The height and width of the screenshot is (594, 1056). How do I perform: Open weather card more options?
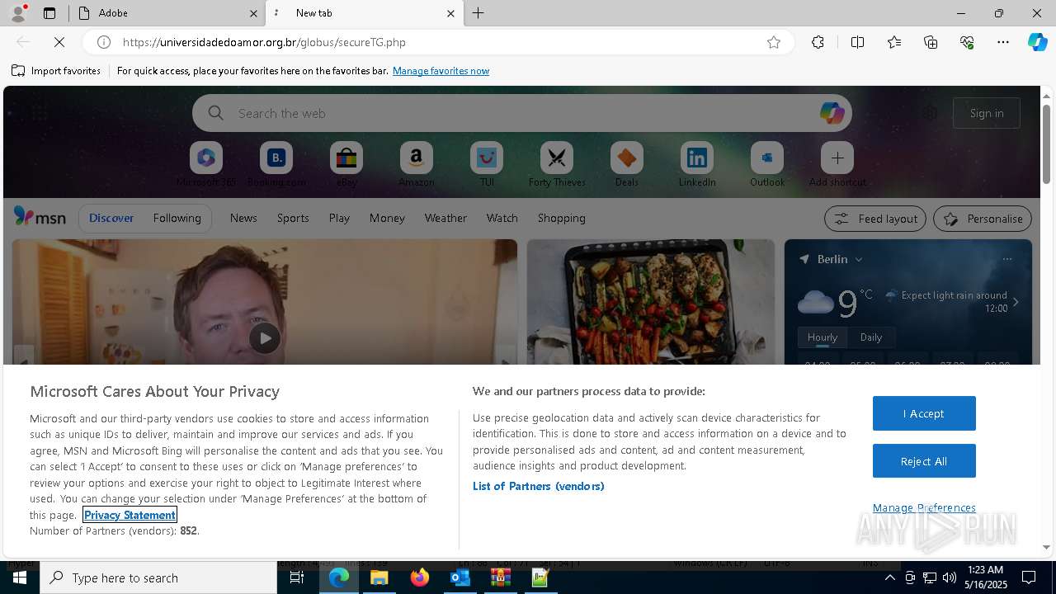click(1006, 259)
